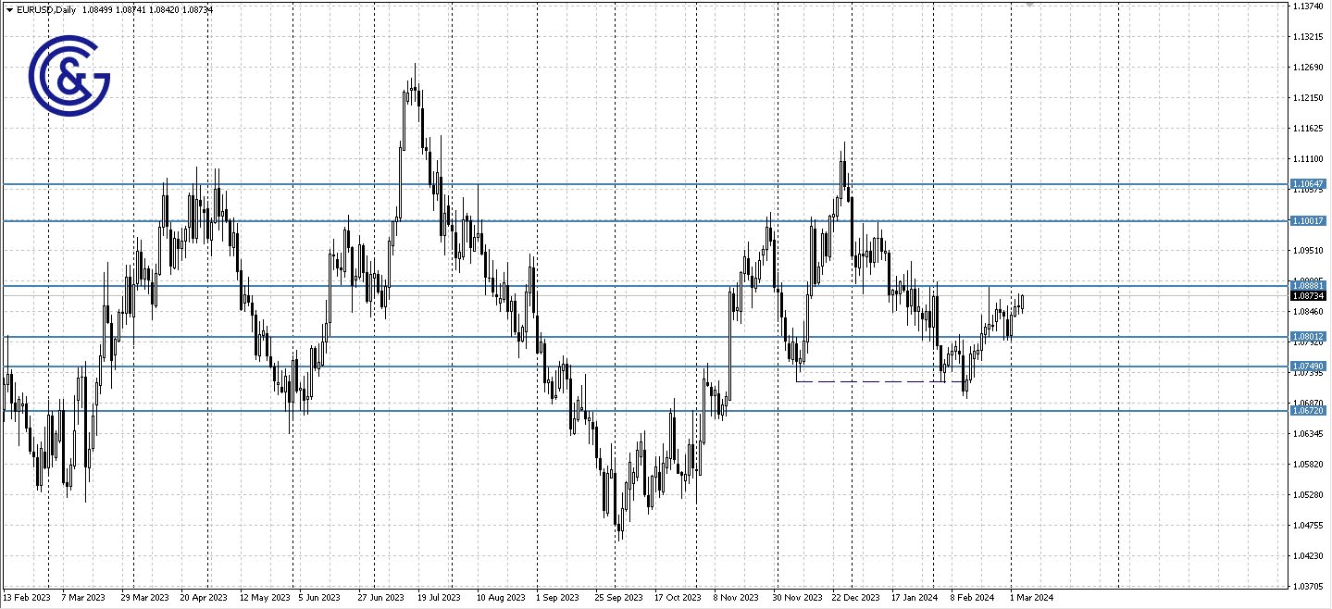The image size is (1332, 609).
Task: Select the 1.08012 support level label
Action: (1307, 335)
